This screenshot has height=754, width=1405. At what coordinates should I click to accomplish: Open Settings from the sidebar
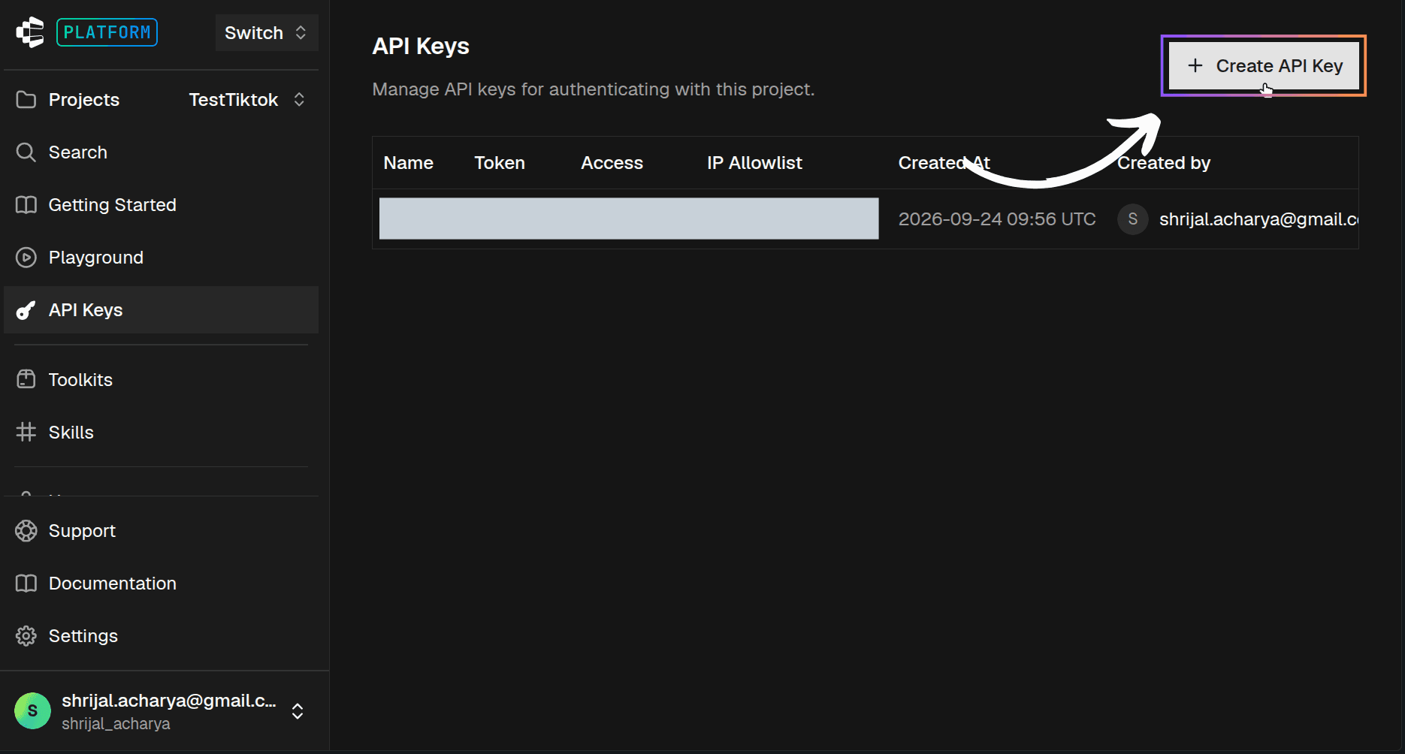161,636
